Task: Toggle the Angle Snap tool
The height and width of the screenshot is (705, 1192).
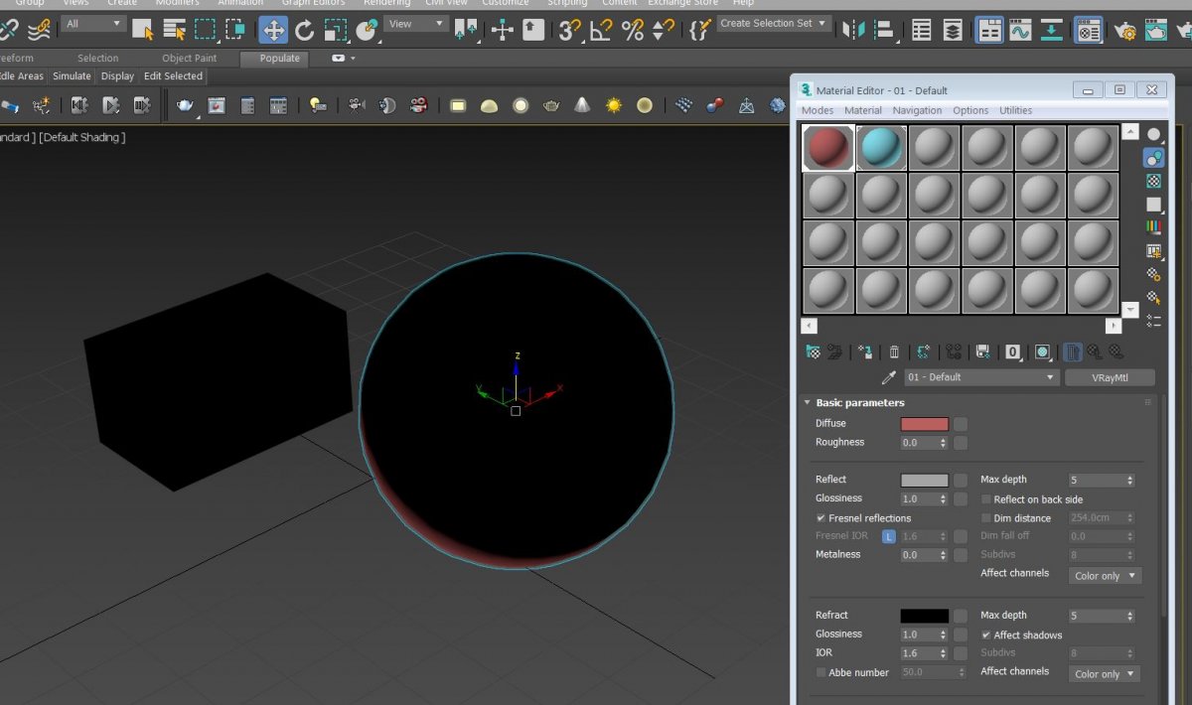Action: pos(600,30)
